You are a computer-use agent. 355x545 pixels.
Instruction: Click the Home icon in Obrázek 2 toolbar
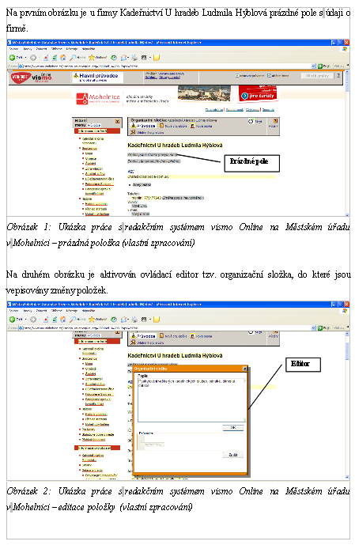pyautogui.click(x=63, y=320)
